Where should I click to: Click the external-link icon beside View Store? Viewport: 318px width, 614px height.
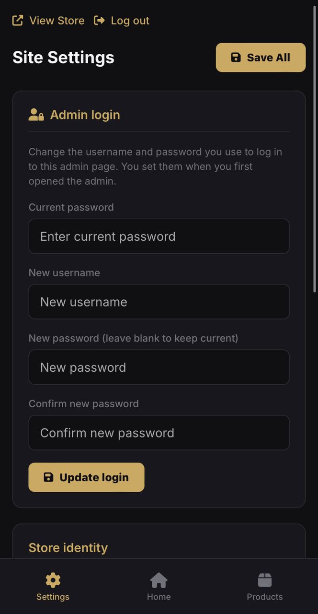coord(17,21)
